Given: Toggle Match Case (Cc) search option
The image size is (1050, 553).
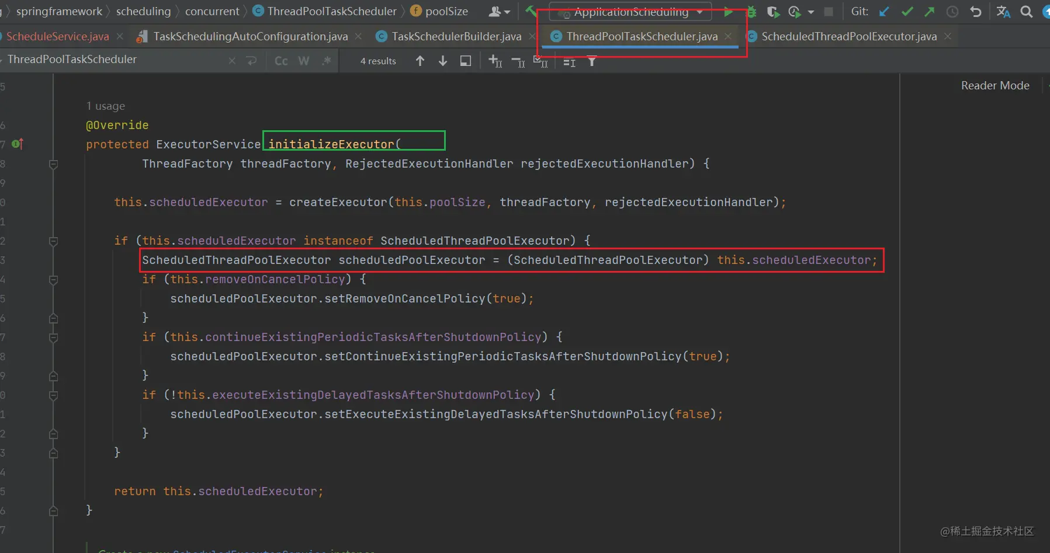Looking at the screenshot, I should [281, 61].
